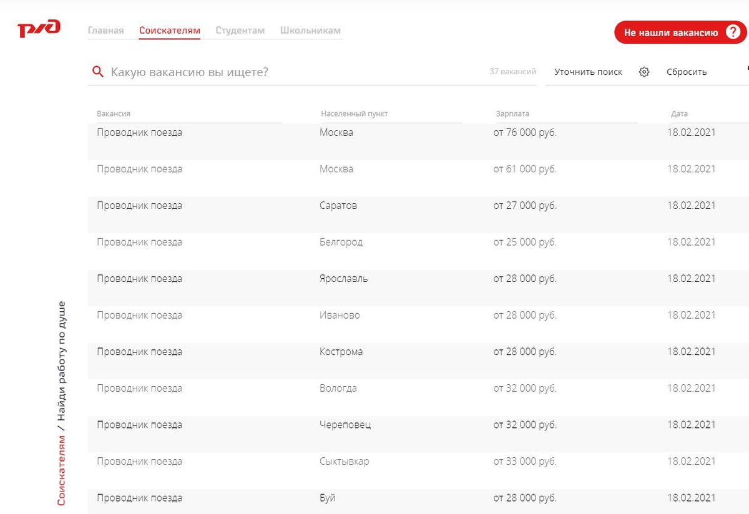Open search settings gear icon
This screenshot has width=749, height=514.
(x=644, y=72)
